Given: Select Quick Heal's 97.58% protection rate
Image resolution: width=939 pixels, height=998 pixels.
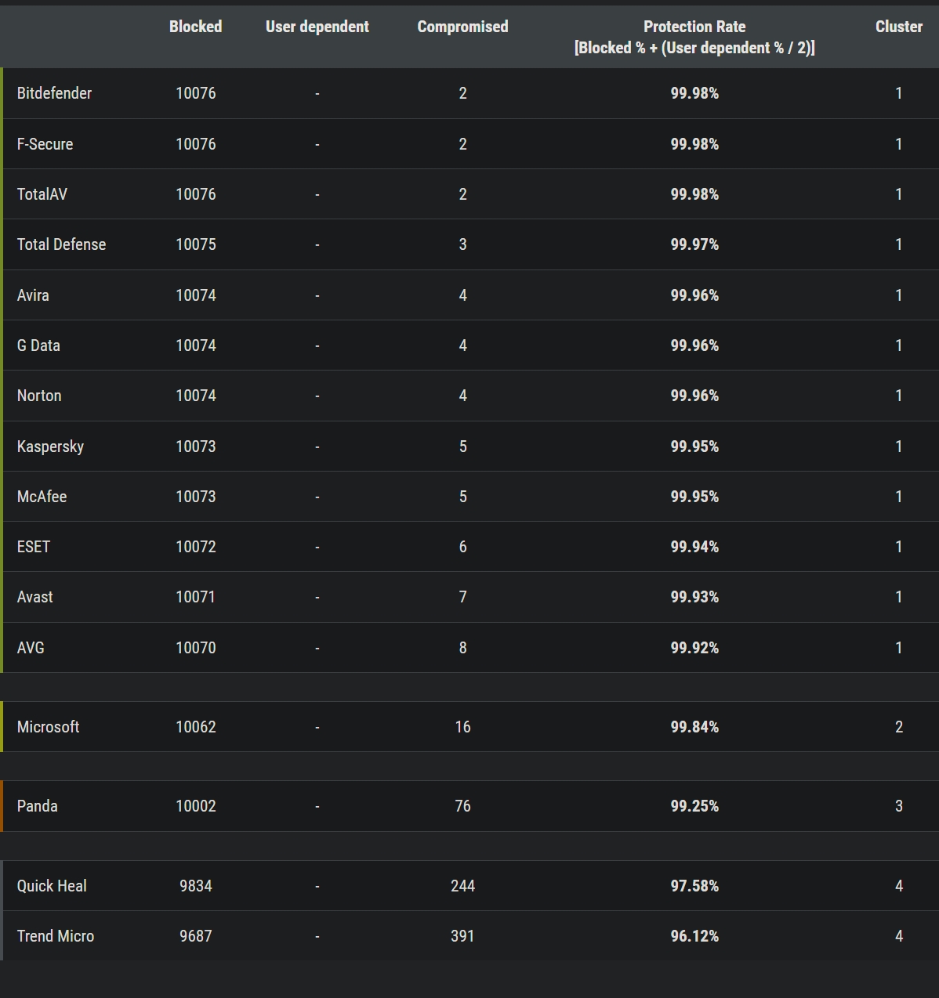Looking at the screenshot, I should (694, 886).
